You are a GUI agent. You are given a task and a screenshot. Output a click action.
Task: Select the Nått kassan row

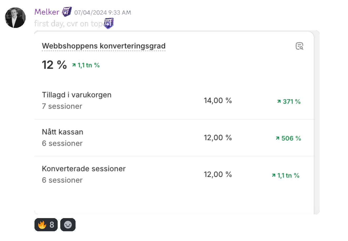point(174,138)
